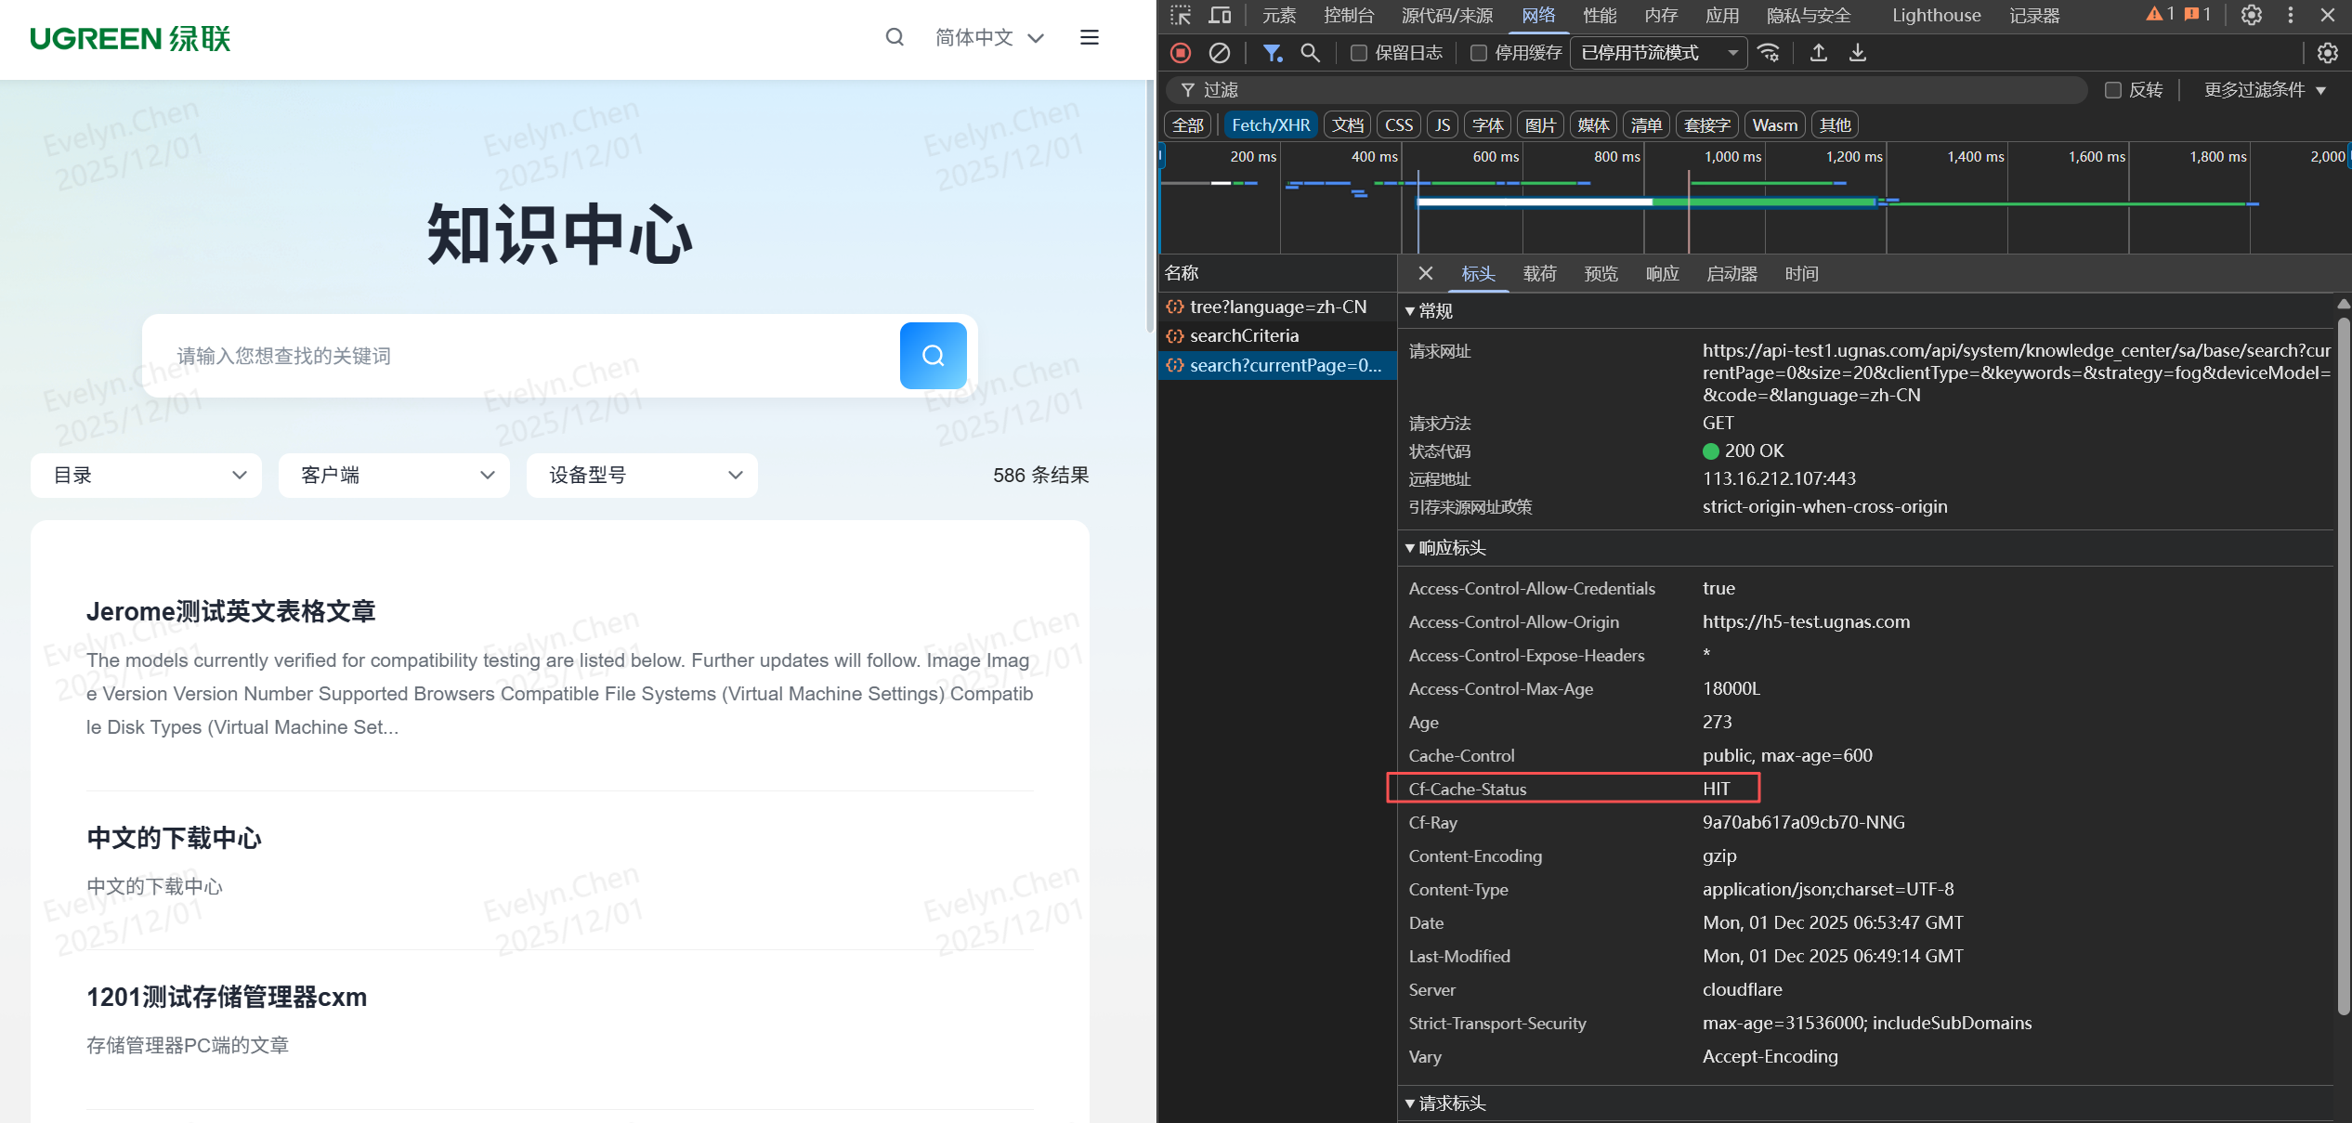
Task: Tick the 反转 filter checkbox
Action: click(x=2112, y=90)
